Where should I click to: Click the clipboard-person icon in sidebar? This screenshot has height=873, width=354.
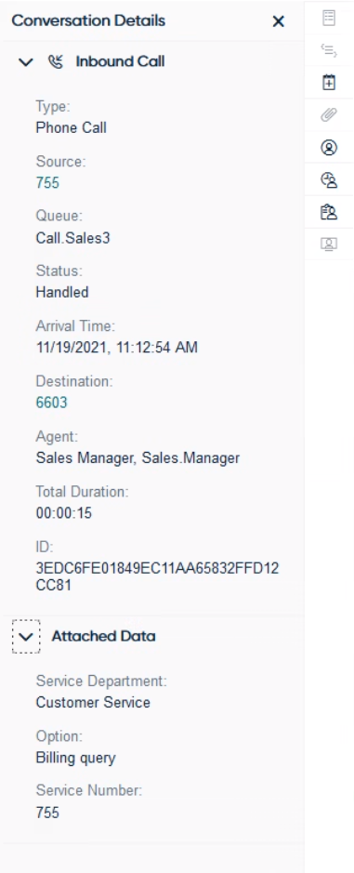329,212
